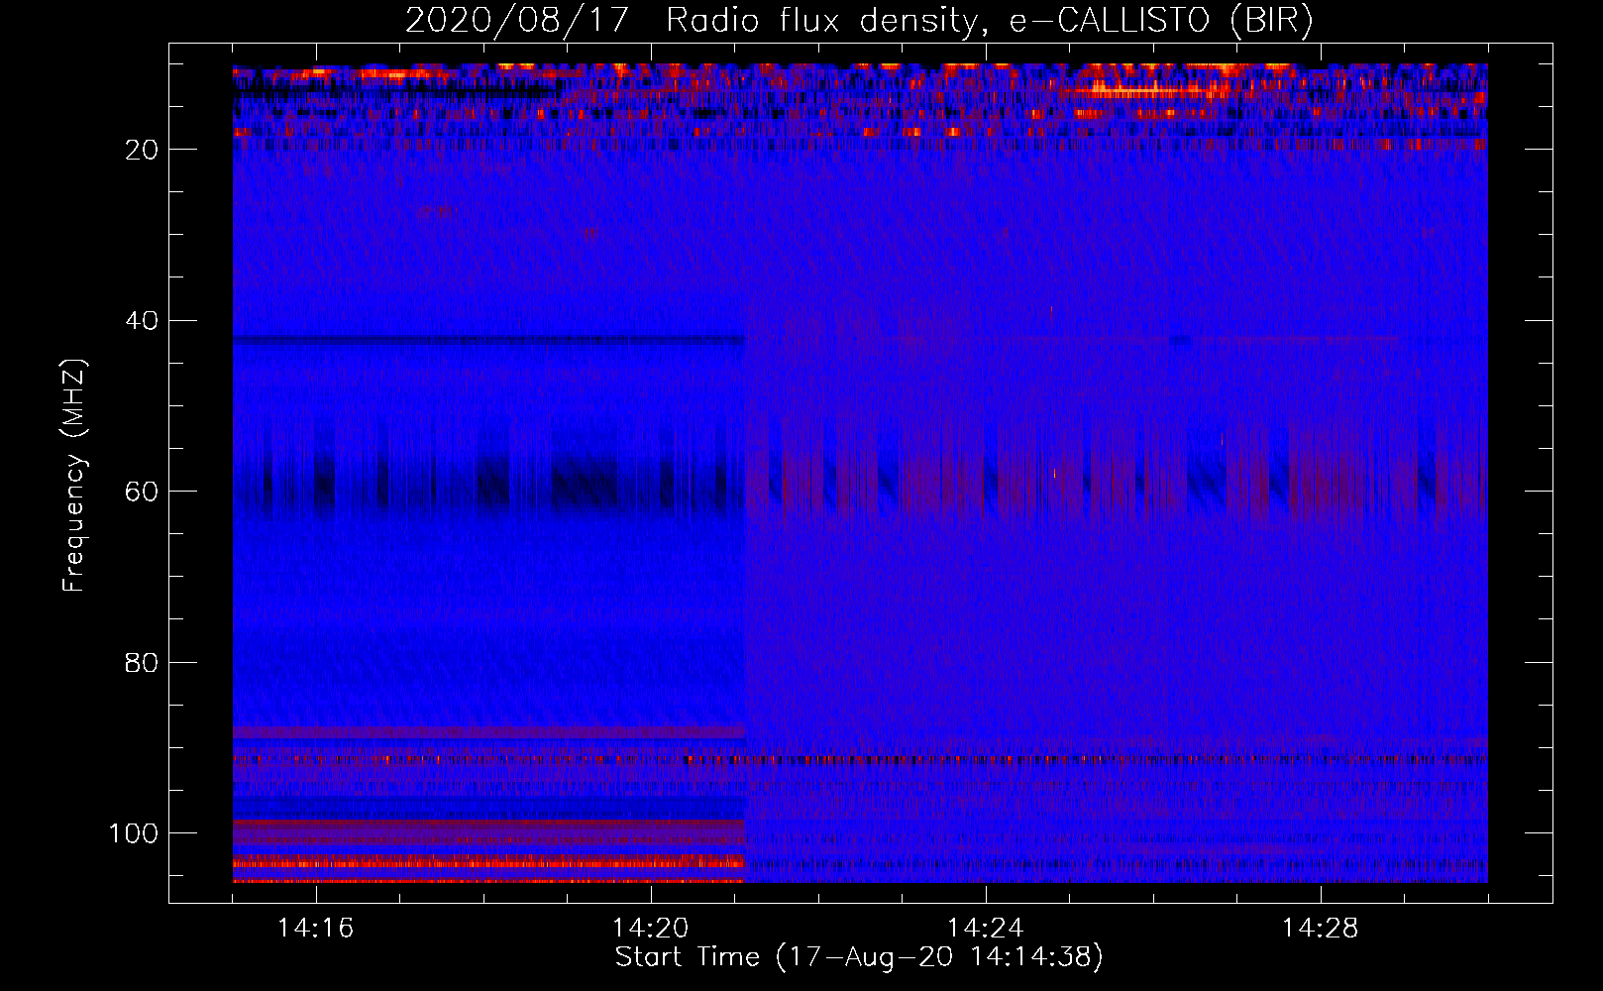Viewport: 1603px width, 991px height.
Task: Click the plot title with date 2020/08/17
Action: (859, 21)
